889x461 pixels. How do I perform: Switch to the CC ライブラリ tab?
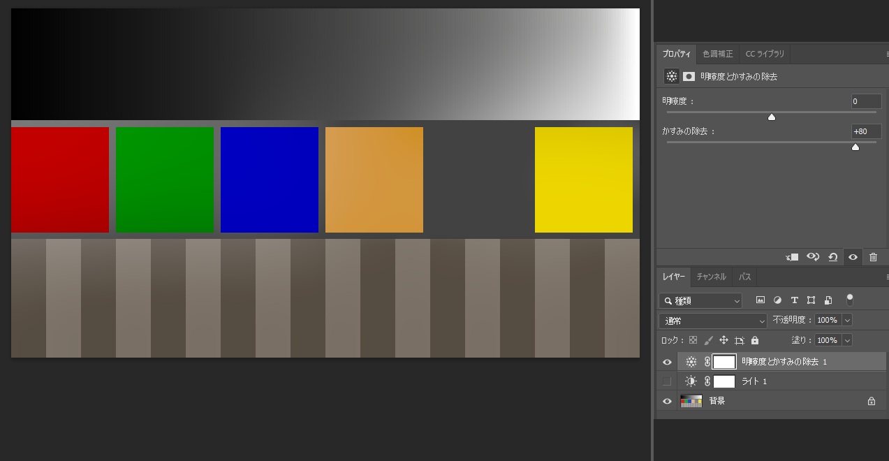pyautogui.click(x=765, y=54)
